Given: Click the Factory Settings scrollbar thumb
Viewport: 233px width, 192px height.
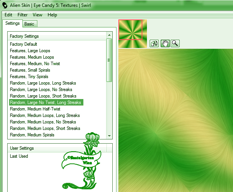Looking at the screenshot, I should (x=109, y=60).
